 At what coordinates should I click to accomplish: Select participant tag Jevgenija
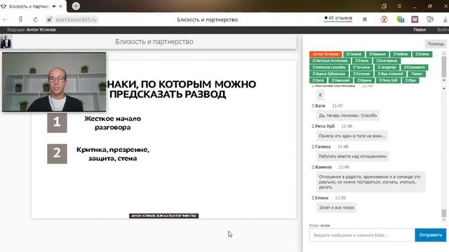[387, 67]
